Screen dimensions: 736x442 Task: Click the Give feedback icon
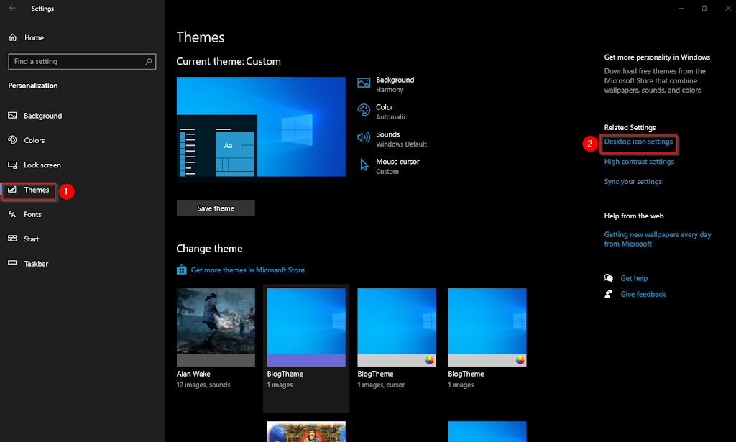tap(607, 294)
